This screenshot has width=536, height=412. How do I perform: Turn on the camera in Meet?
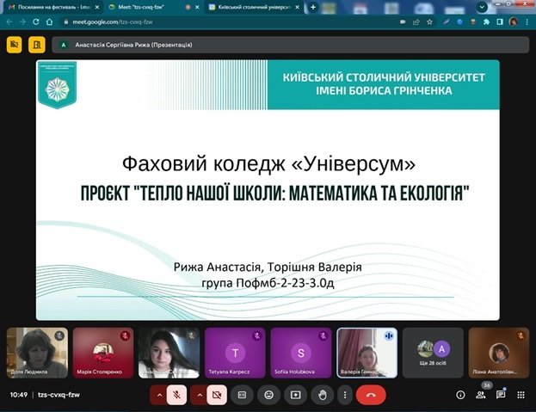point(217,395)
